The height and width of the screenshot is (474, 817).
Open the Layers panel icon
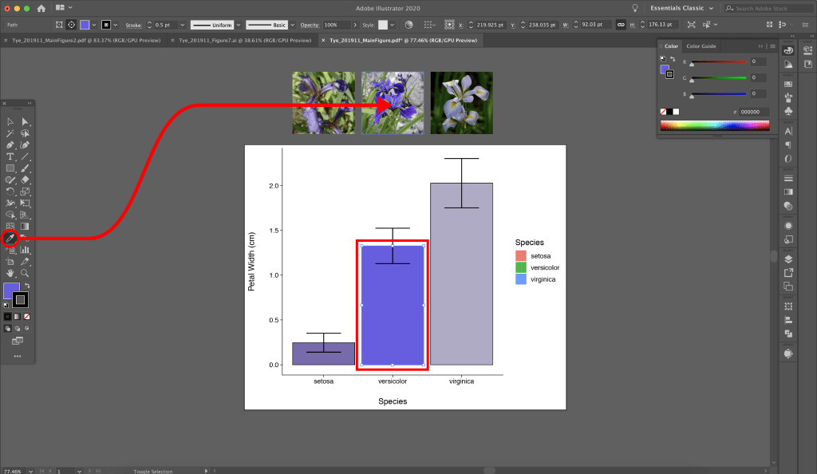click(x=788, y=259)
